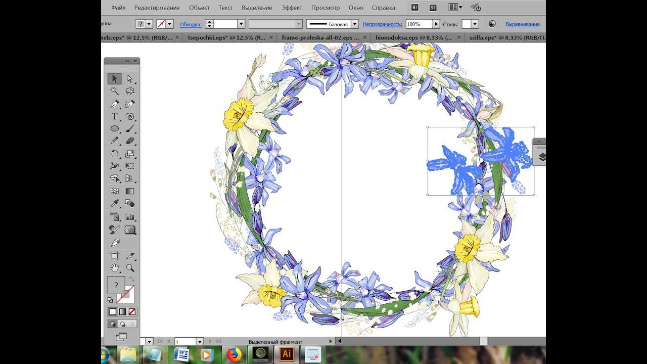Screen dimensions: 647x364
Task: Click the Выравнивание link
Action: [522, 24]
